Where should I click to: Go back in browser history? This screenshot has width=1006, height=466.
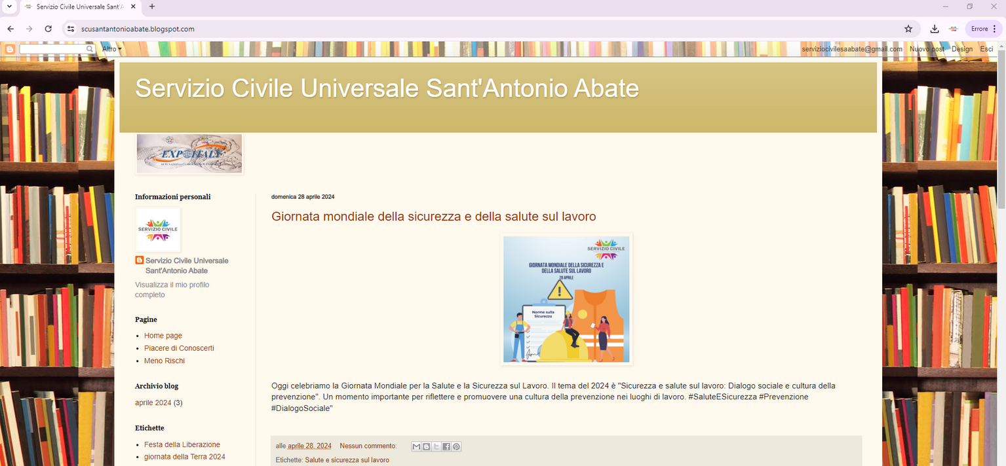point(10,29)
